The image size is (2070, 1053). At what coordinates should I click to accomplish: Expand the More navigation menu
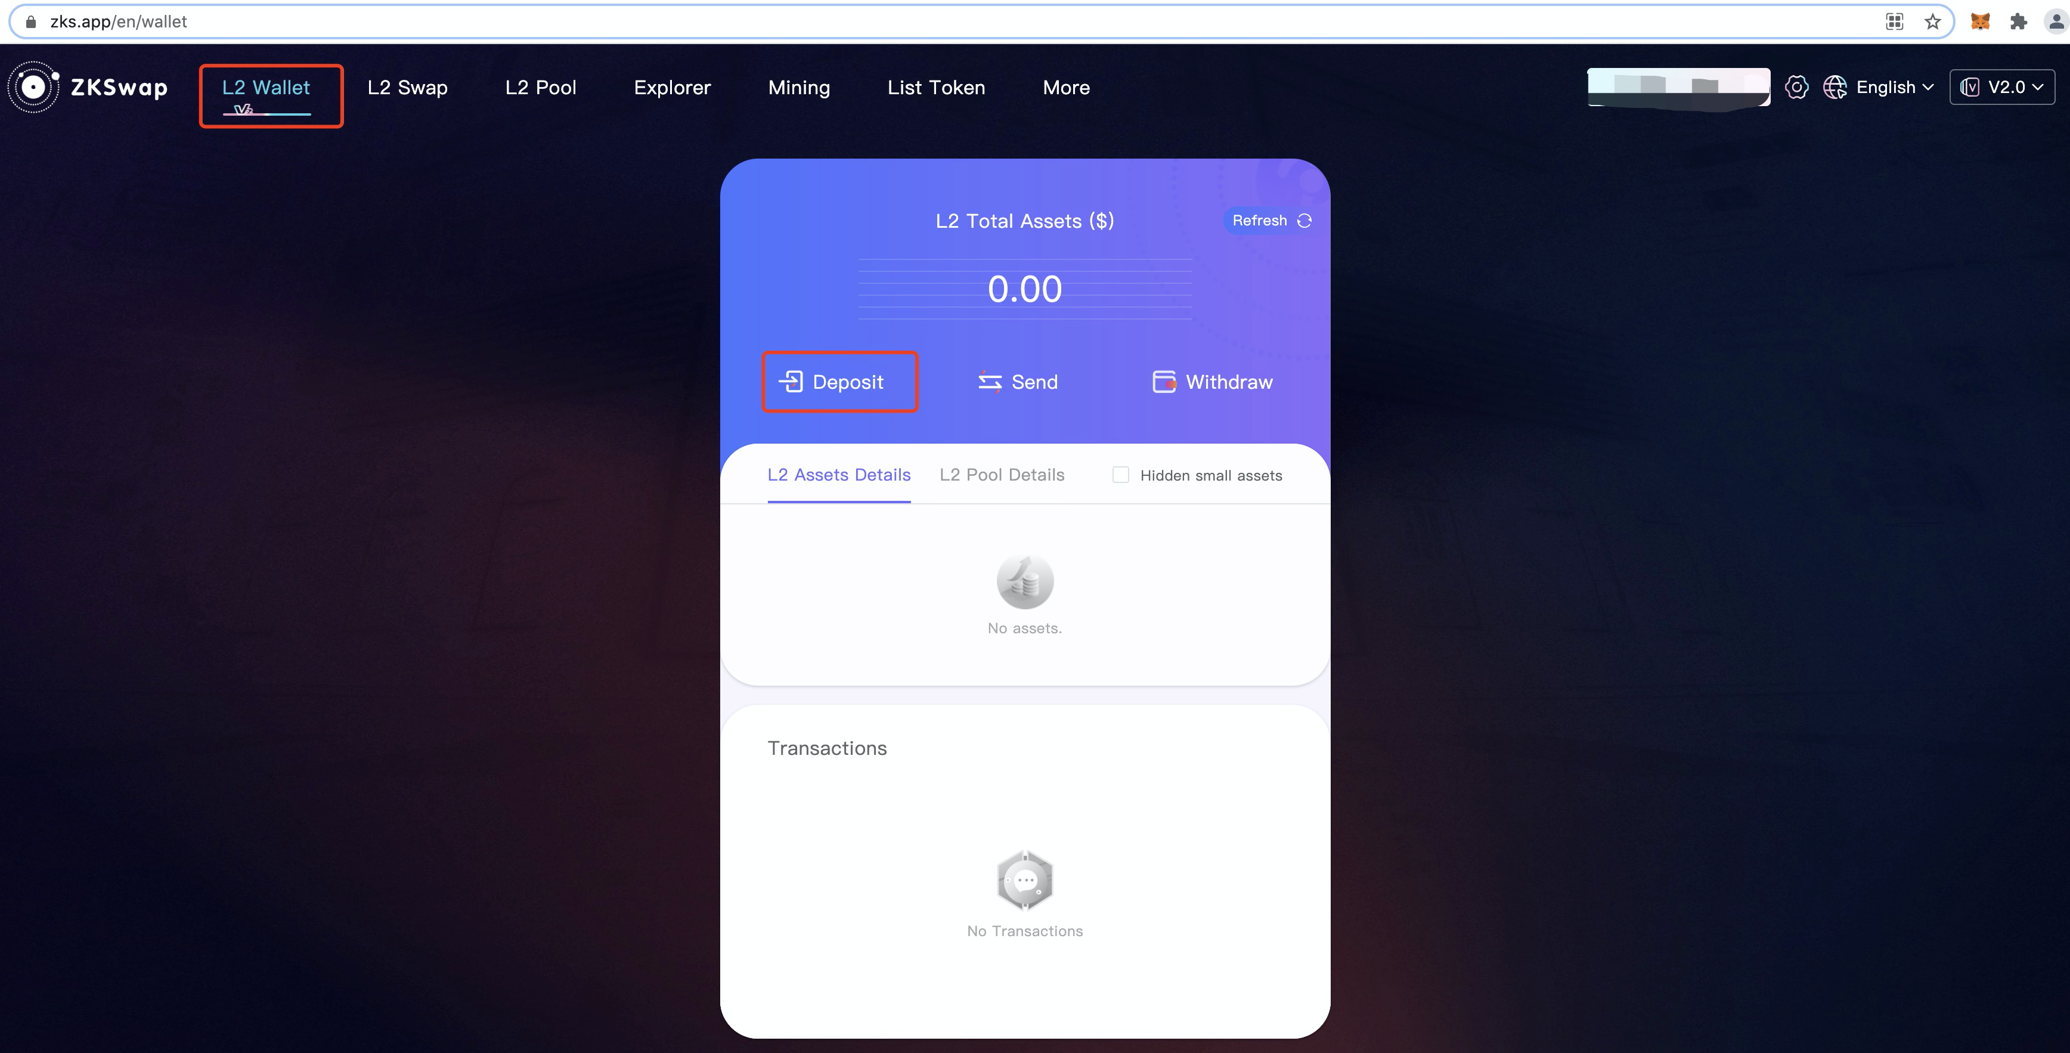pyautogui.click(x=1068, y=86)
